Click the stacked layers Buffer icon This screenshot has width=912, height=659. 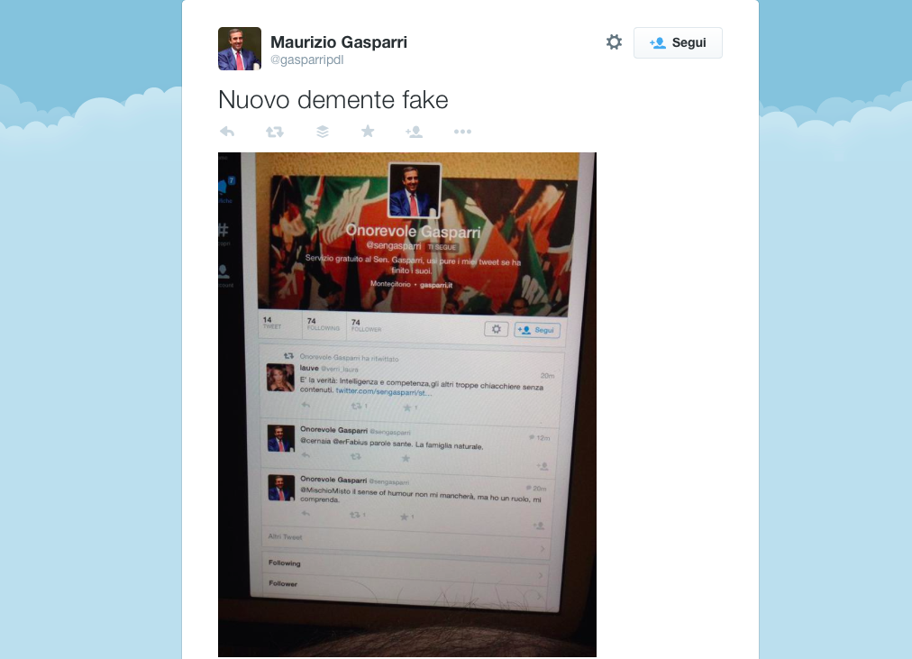(323, 132)
